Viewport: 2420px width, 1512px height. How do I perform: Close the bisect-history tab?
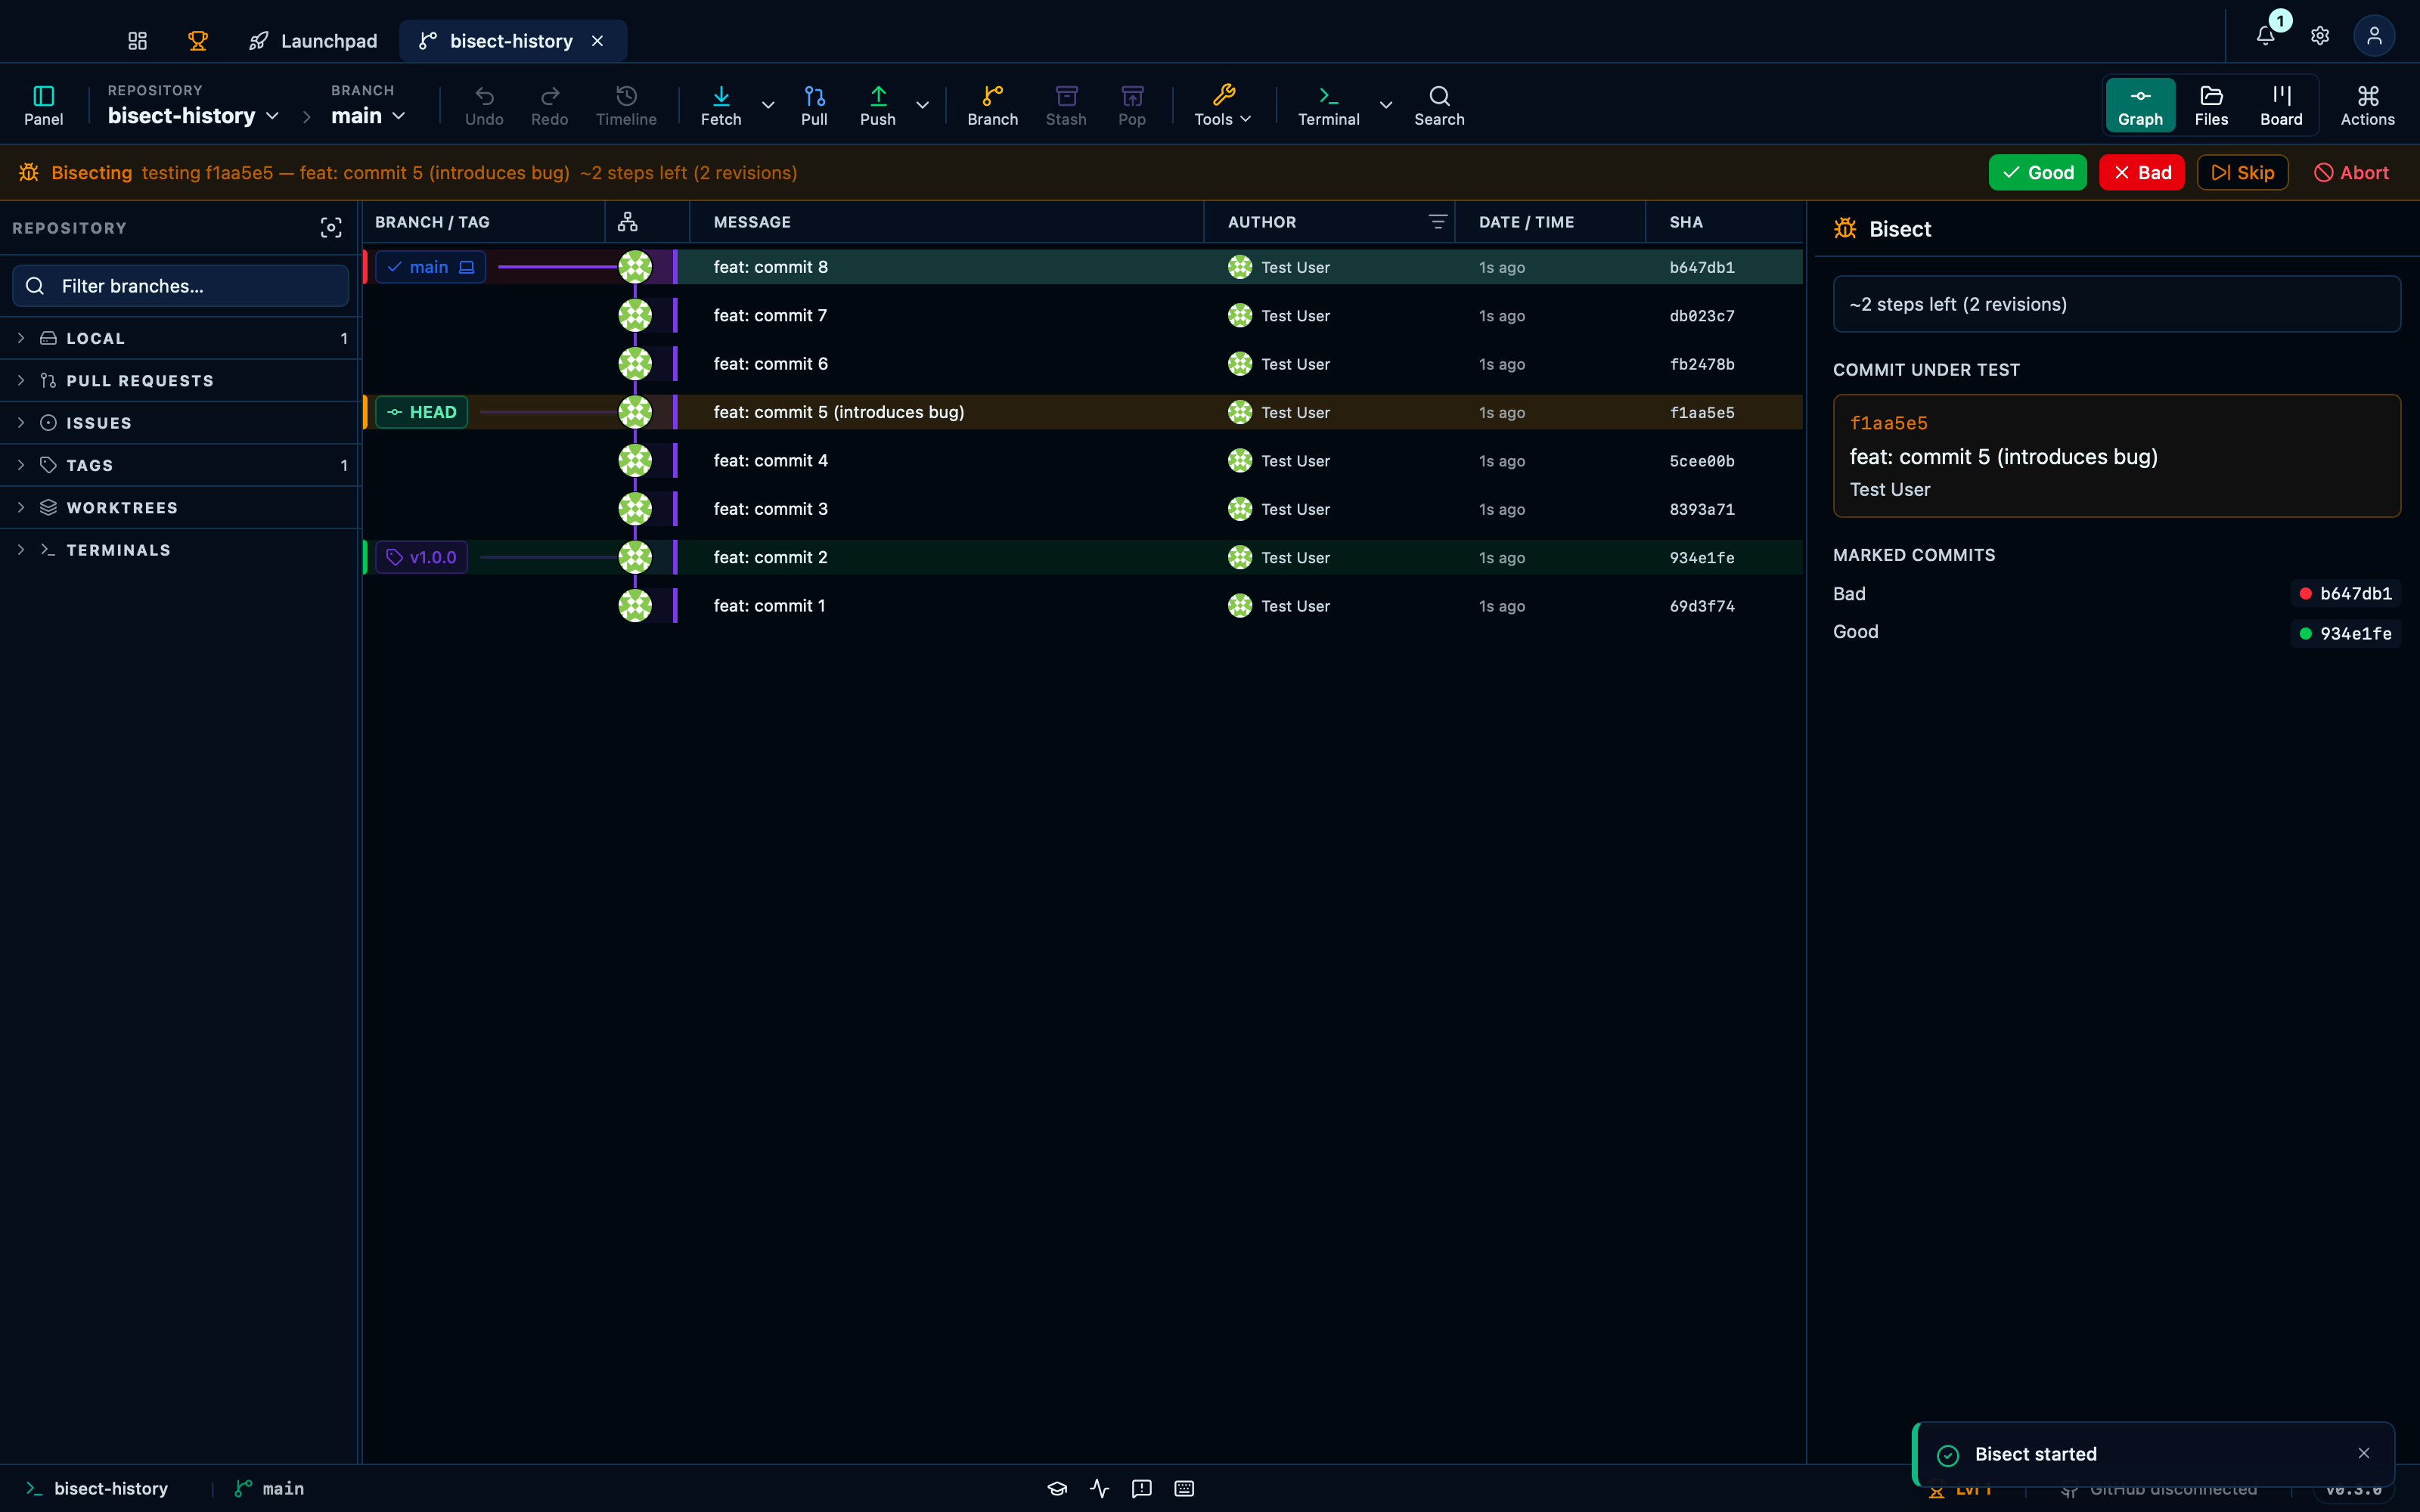(x=597, y=41)
